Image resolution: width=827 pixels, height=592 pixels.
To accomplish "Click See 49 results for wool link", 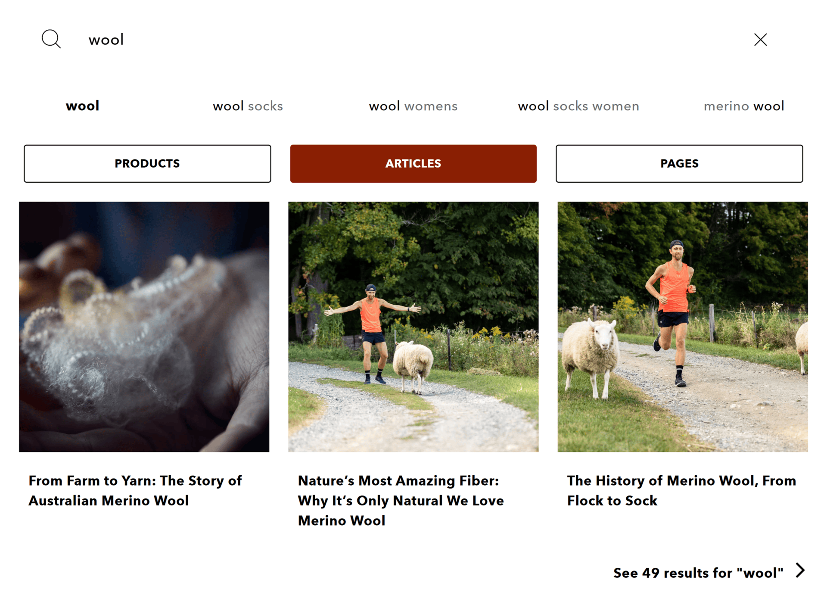I will (x=698, y=573).
